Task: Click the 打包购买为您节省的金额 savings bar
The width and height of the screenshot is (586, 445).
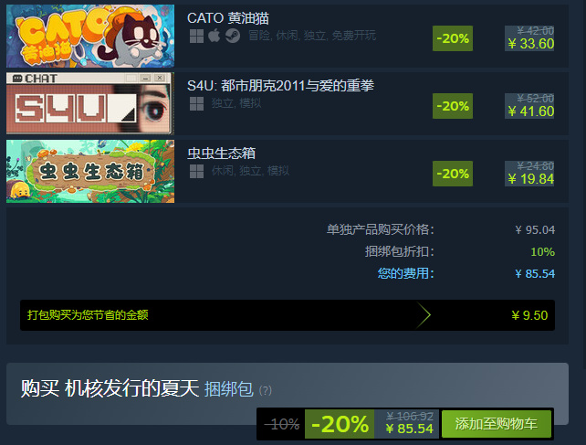Action: pos(288,315)
